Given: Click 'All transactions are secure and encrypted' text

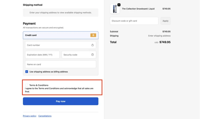Looking at the screenshot, I should (43, 28).
